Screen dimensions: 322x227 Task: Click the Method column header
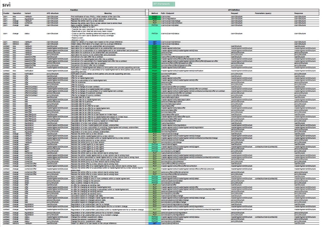click(x=155, y=13)
